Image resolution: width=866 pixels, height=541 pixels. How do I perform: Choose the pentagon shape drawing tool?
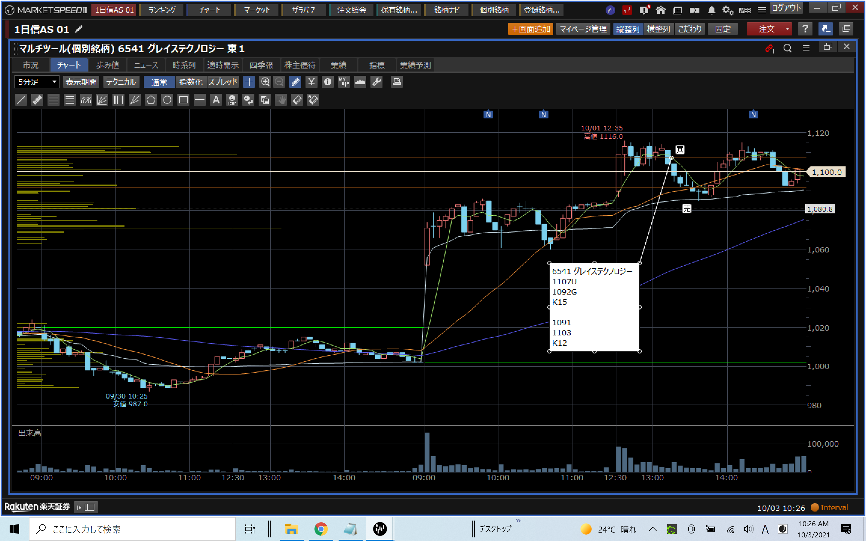151,100
